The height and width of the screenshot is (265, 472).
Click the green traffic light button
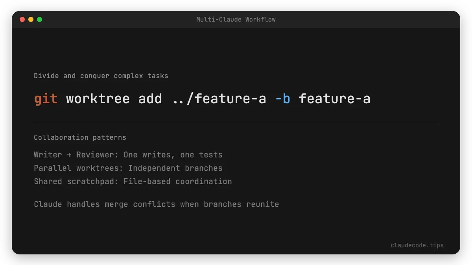[x=39, y=19]
